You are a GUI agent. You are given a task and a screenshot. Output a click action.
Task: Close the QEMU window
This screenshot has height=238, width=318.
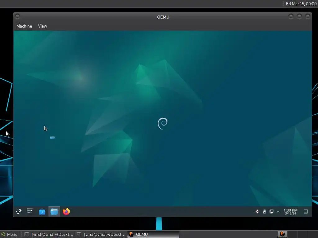click(308, 16)
